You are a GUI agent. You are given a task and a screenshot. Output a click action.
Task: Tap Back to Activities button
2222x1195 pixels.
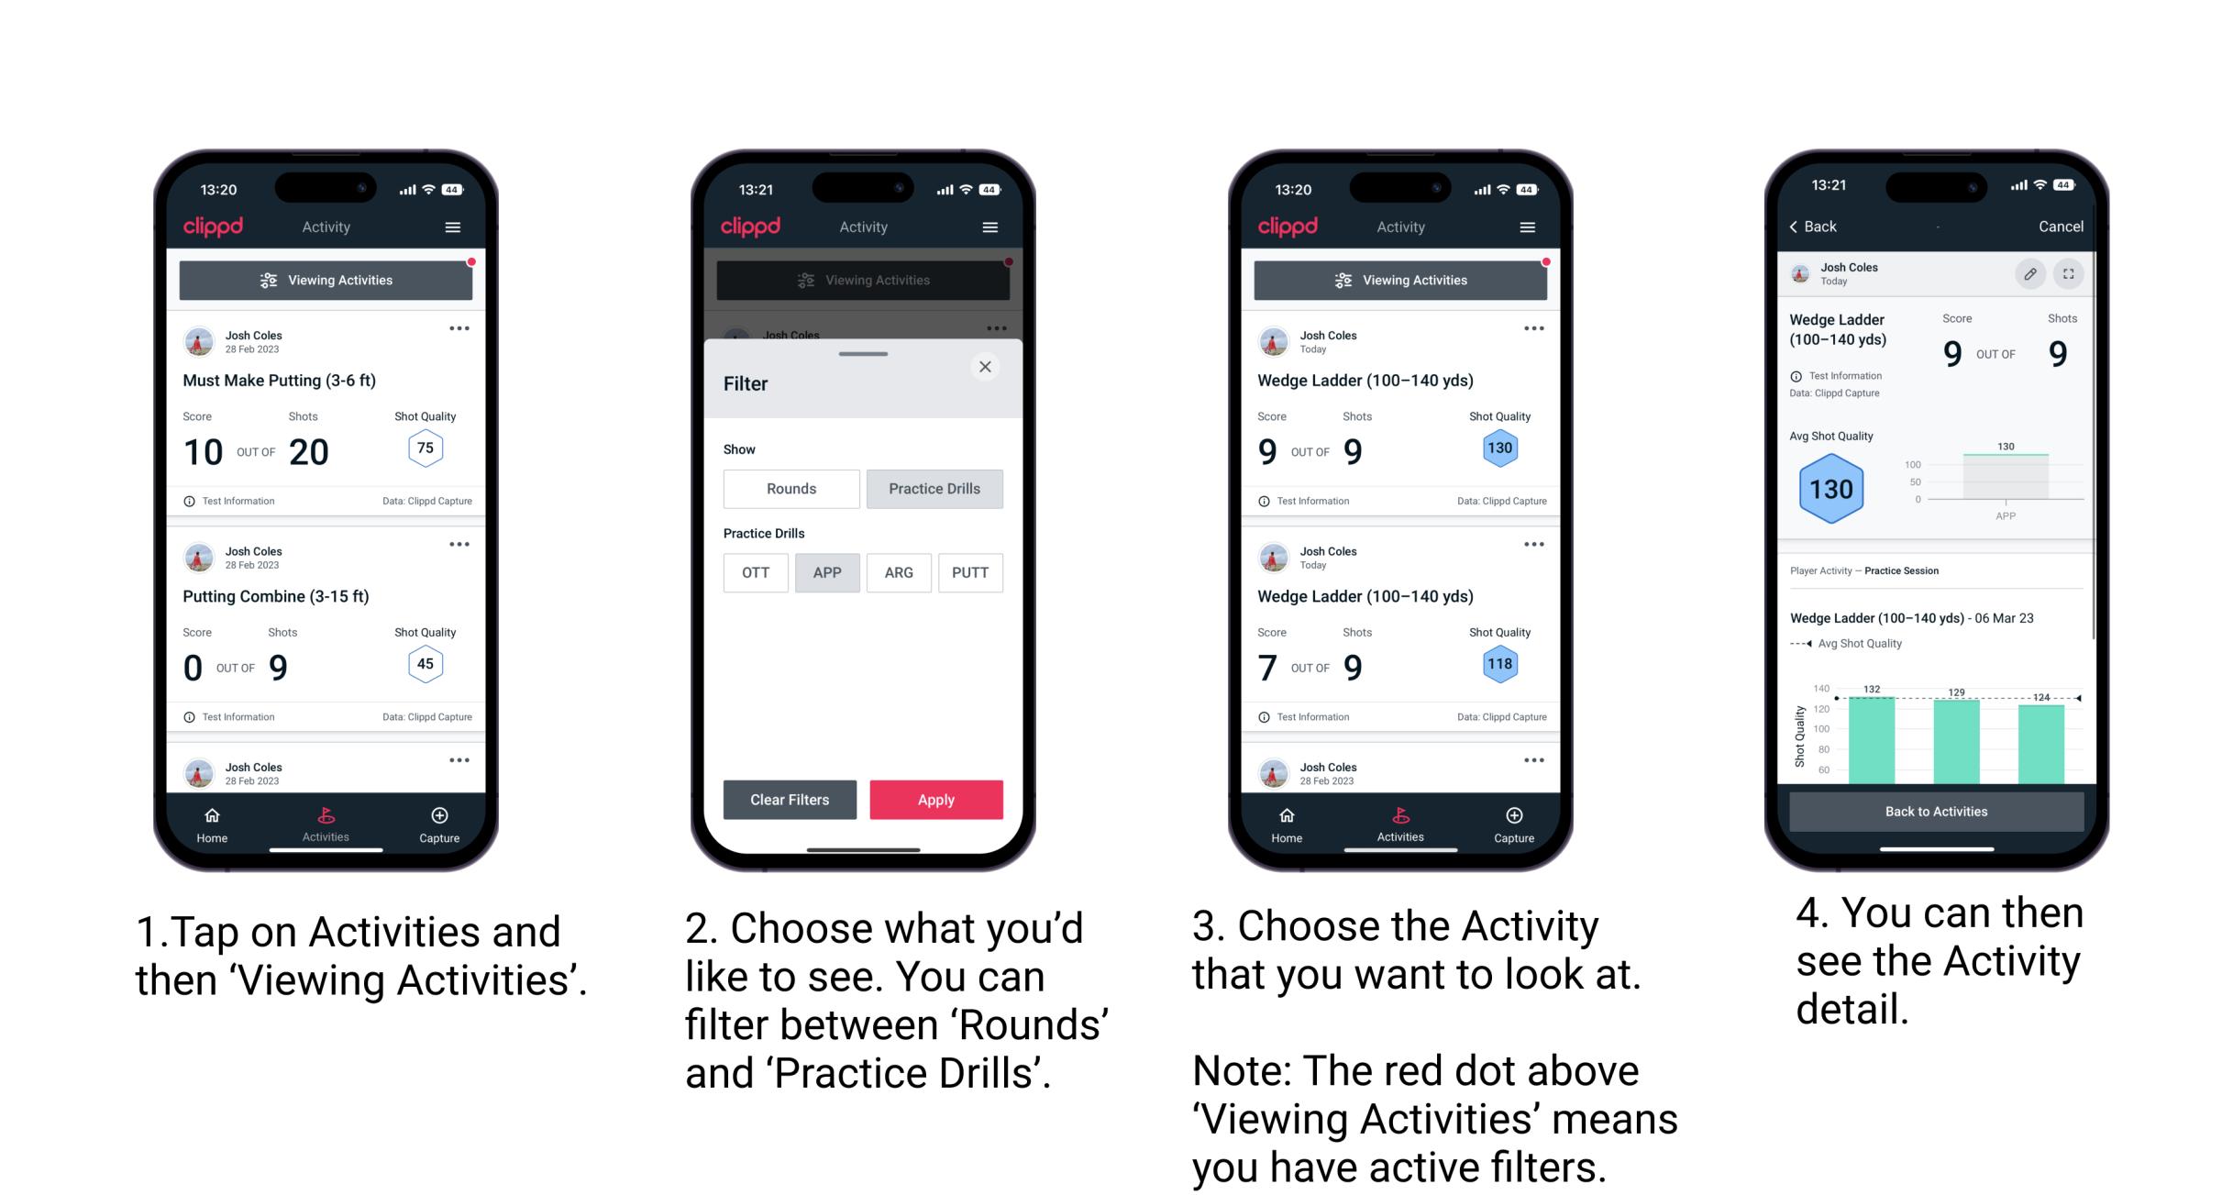click(x=1938, y=811)
